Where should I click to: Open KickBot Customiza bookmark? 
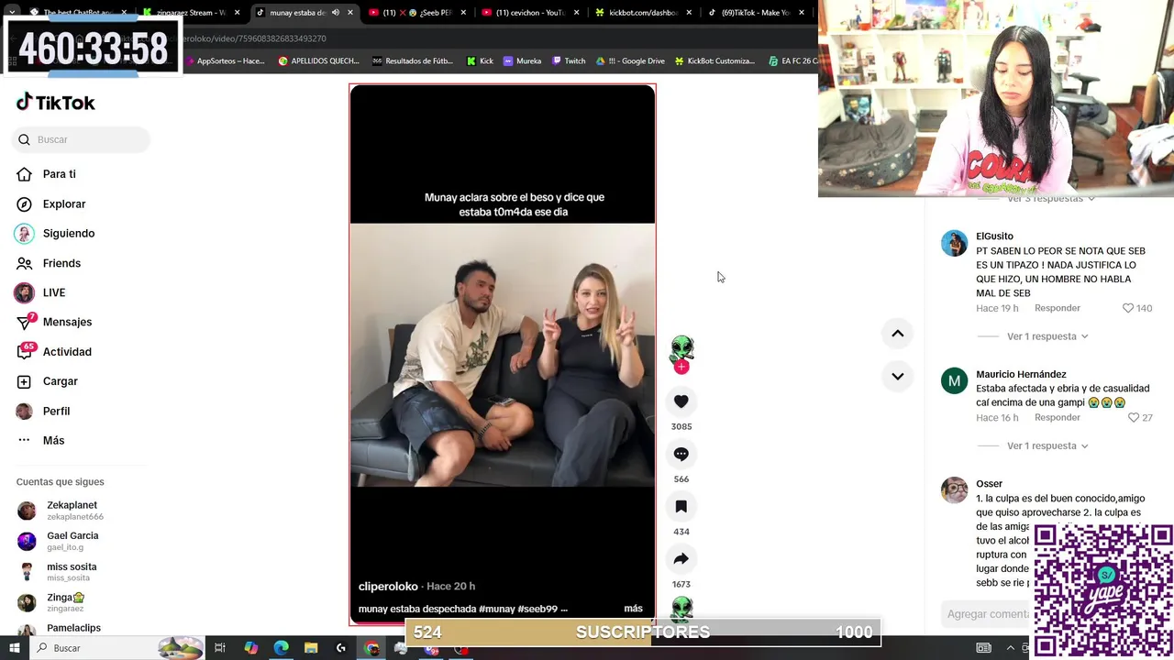tap(714, 60)
